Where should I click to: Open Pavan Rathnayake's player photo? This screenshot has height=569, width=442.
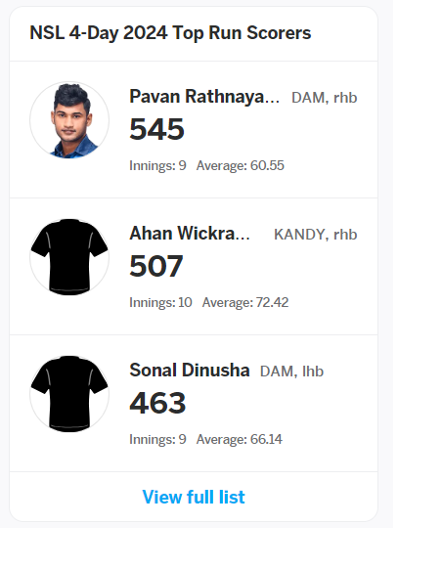tap(69, 120)
